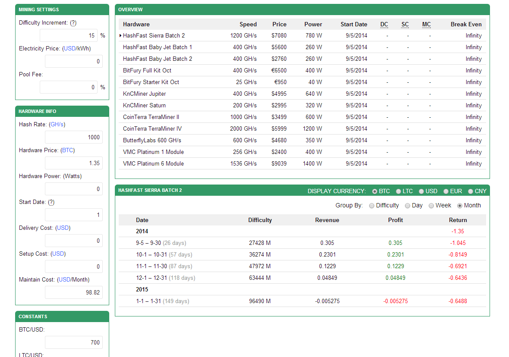Focus the Start Date input field

[x=74, y=215]
